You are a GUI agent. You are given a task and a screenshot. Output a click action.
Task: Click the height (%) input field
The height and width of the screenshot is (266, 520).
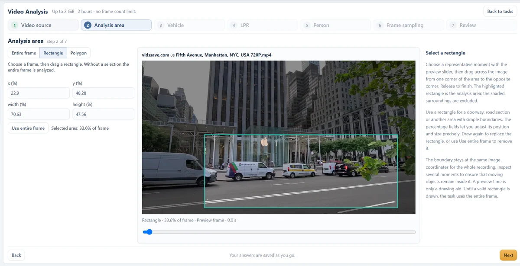[103, 114]
